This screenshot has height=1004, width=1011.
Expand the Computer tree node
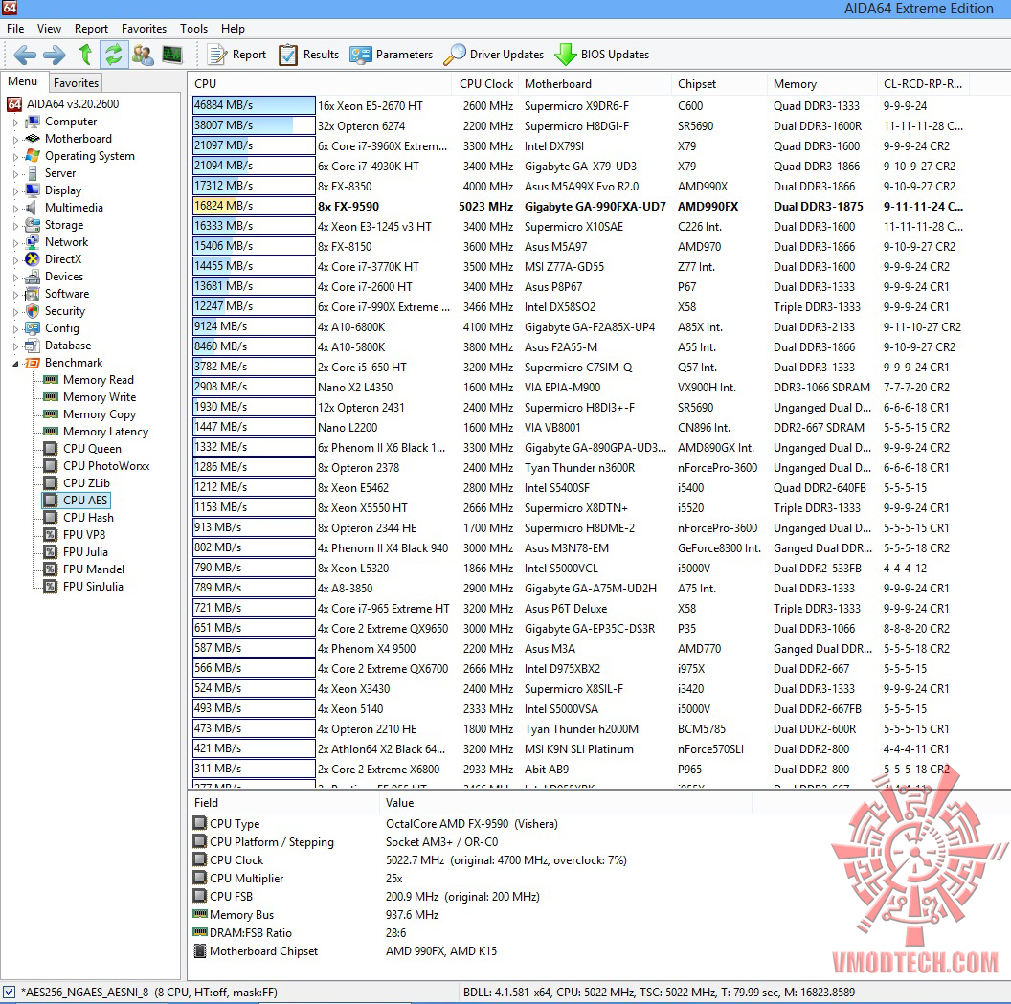point(15,122)
